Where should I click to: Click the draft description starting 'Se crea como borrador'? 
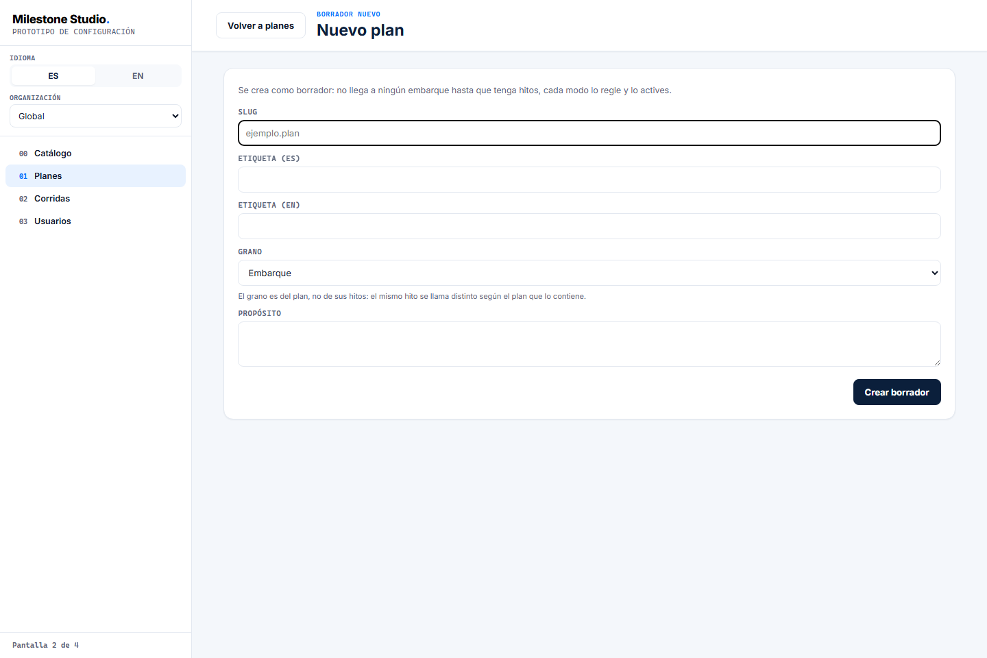point(454,90)
